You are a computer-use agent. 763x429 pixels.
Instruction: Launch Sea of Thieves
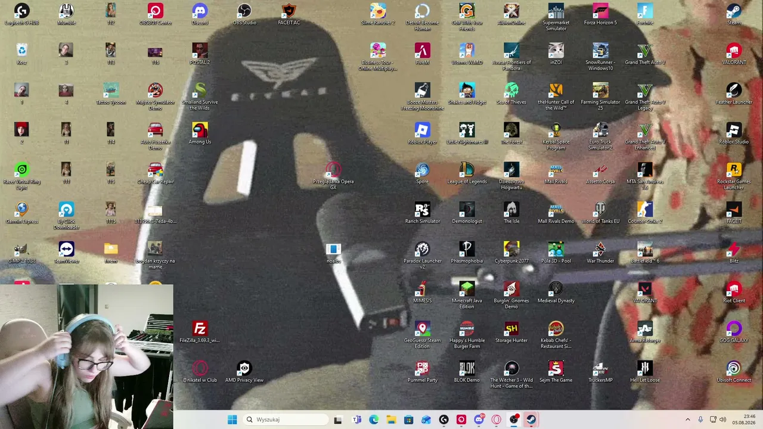[511, 94]
